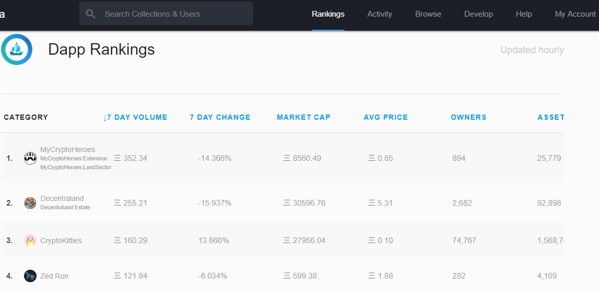
Task: Click rank number 1.
Action: [9, 158]
